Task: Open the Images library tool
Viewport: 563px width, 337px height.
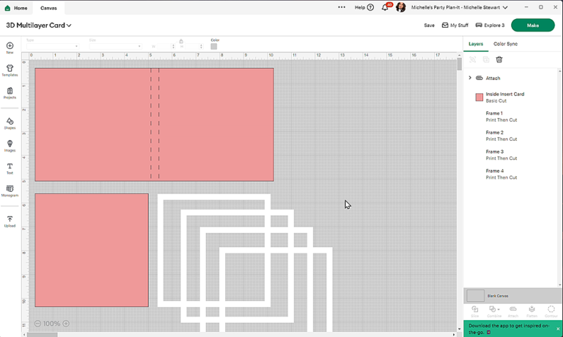Action: (x=10, y=146)
